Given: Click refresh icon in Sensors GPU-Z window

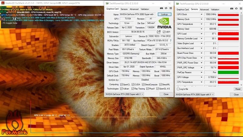Looking at the screenshot, I should [236, 9].
